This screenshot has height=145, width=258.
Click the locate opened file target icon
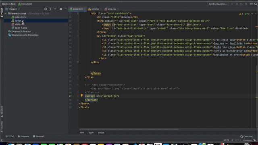click(46, 9)
